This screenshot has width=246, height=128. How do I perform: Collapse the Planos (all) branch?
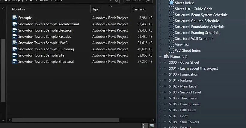[160, 57]
